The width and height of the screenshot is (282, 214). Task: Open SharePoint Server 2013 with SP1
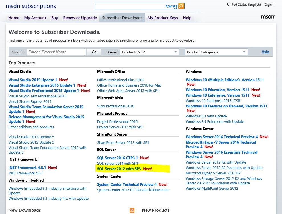123,143
